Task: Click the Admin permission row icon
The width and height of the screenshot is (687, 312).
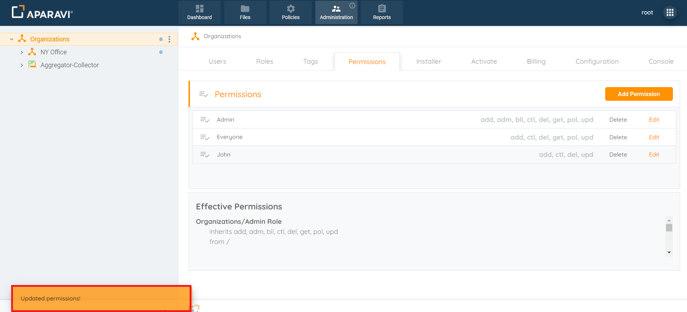Action: [205, 120]
